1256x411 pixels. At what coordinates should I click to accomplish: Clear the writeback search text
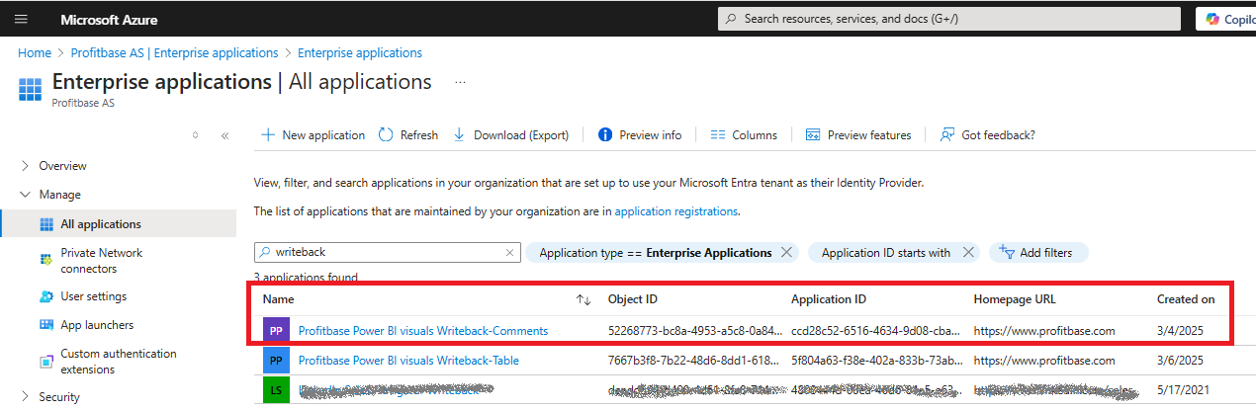pos(509,253)
